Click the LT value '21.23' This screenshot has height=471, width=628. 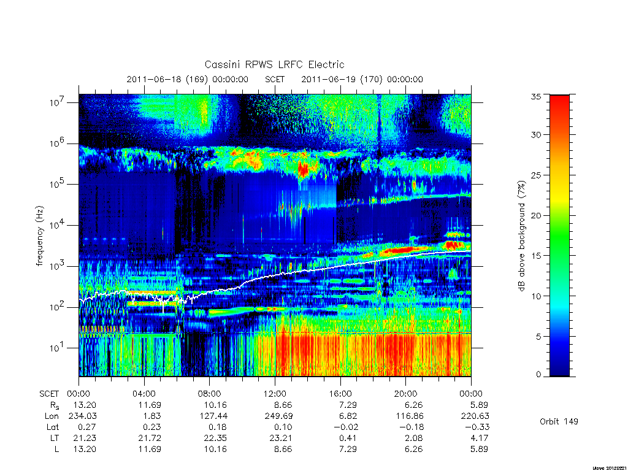(85, 438)
